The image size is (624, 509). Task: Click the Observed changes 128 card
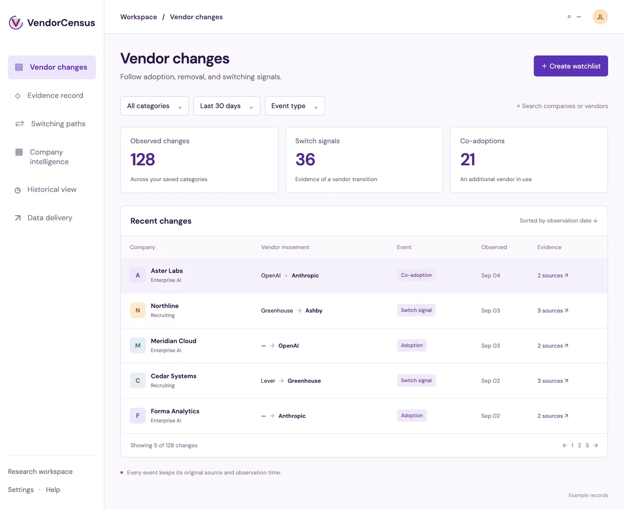(199, 160)
